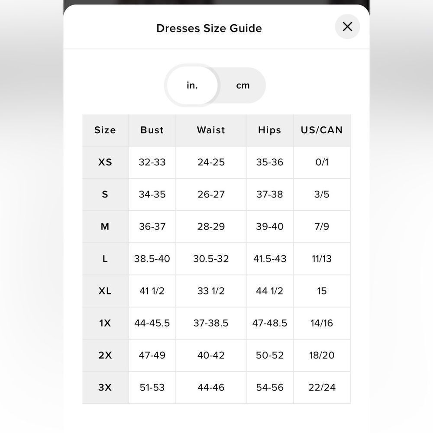Click the 7/9 US/CAN size cell
433x433 pixels.
click(x=322, y=226)
